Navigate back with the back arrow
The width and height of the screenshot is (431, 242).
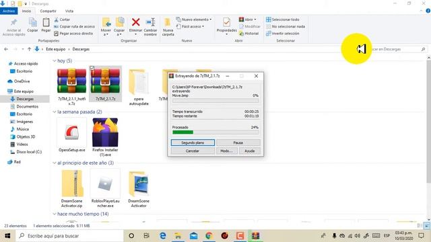coord(6,49)
